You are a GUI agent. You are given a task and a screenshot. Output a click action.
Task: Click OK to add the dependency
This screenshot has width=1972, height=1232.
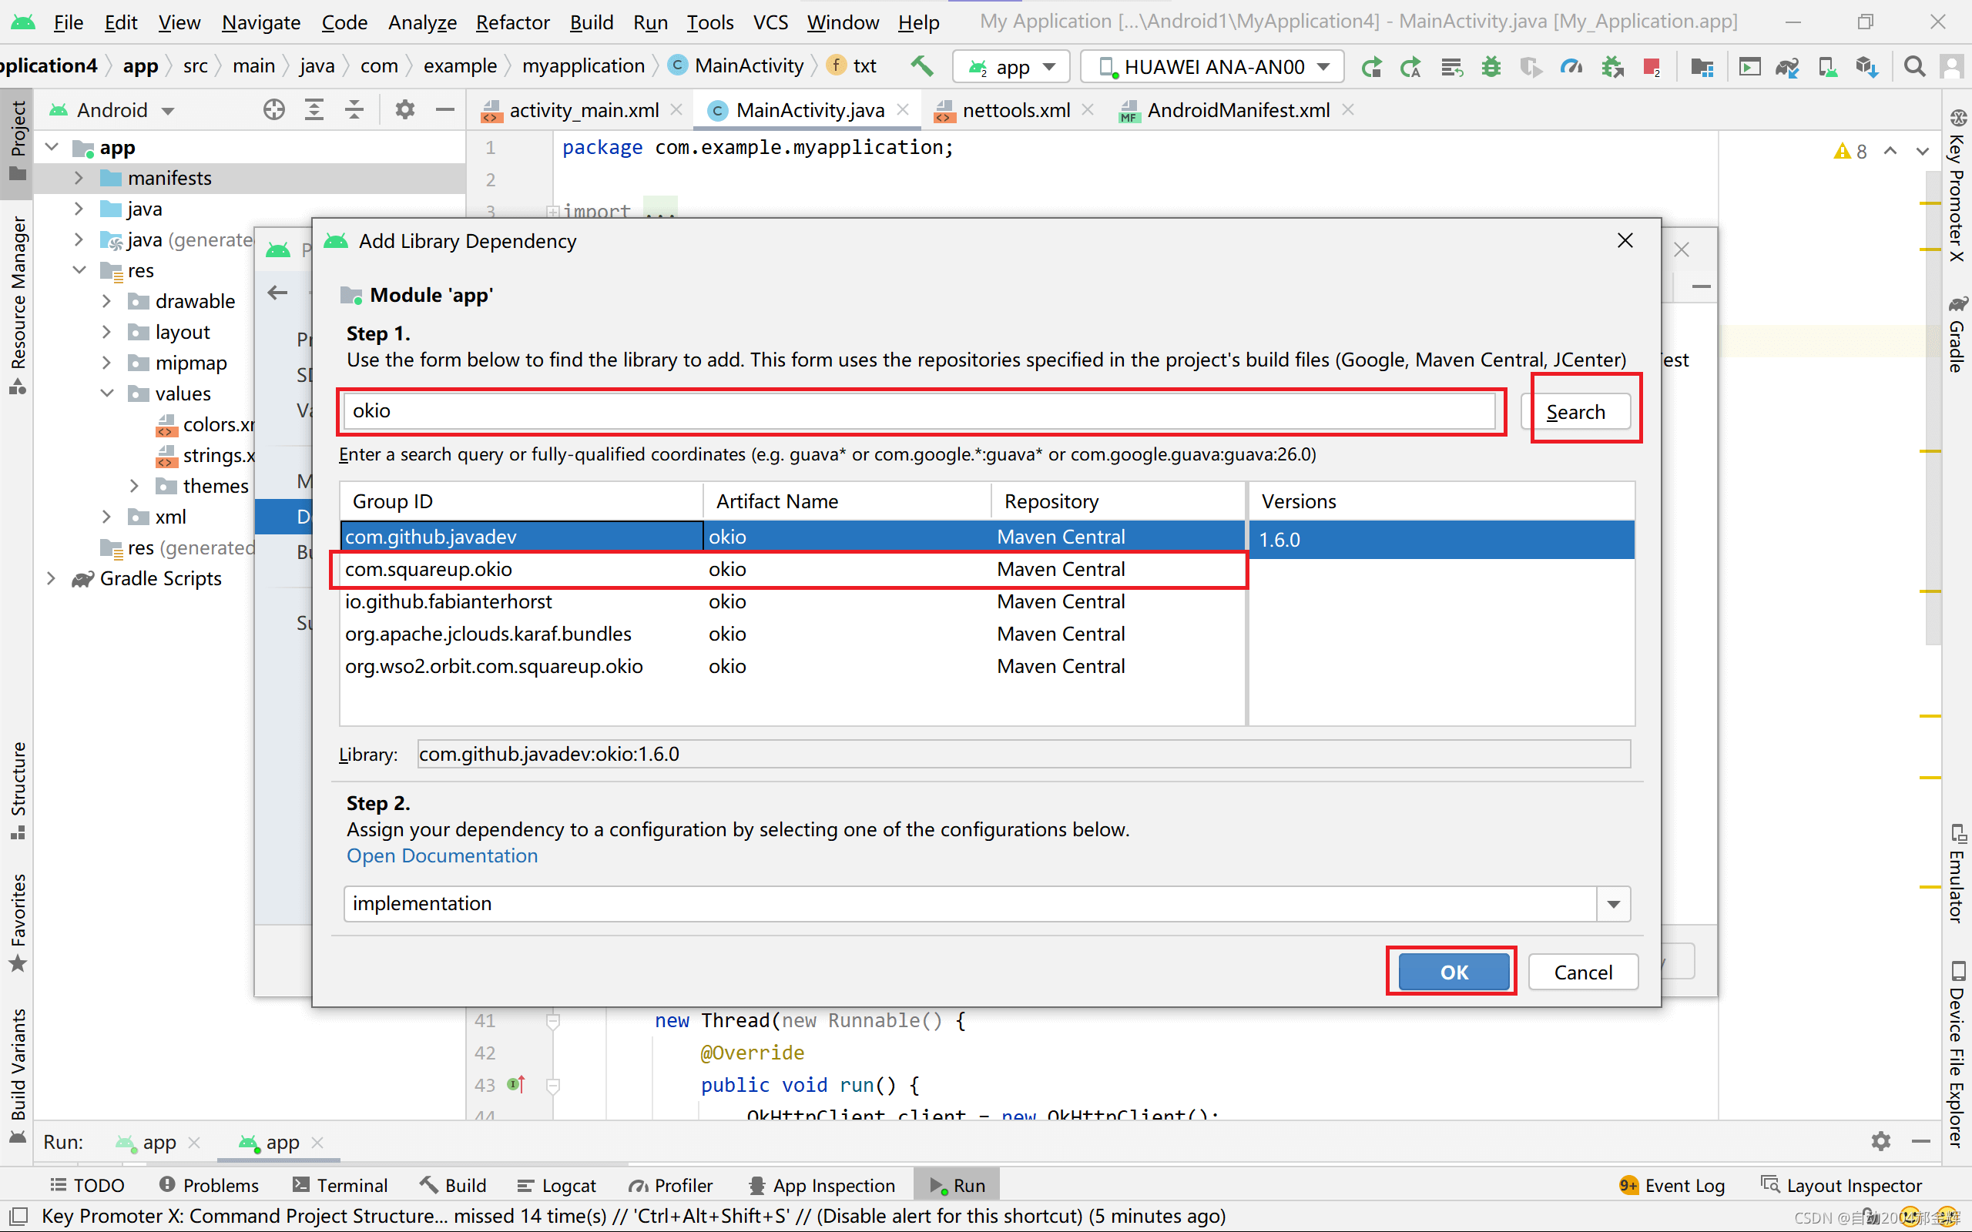coord(1452,971)
